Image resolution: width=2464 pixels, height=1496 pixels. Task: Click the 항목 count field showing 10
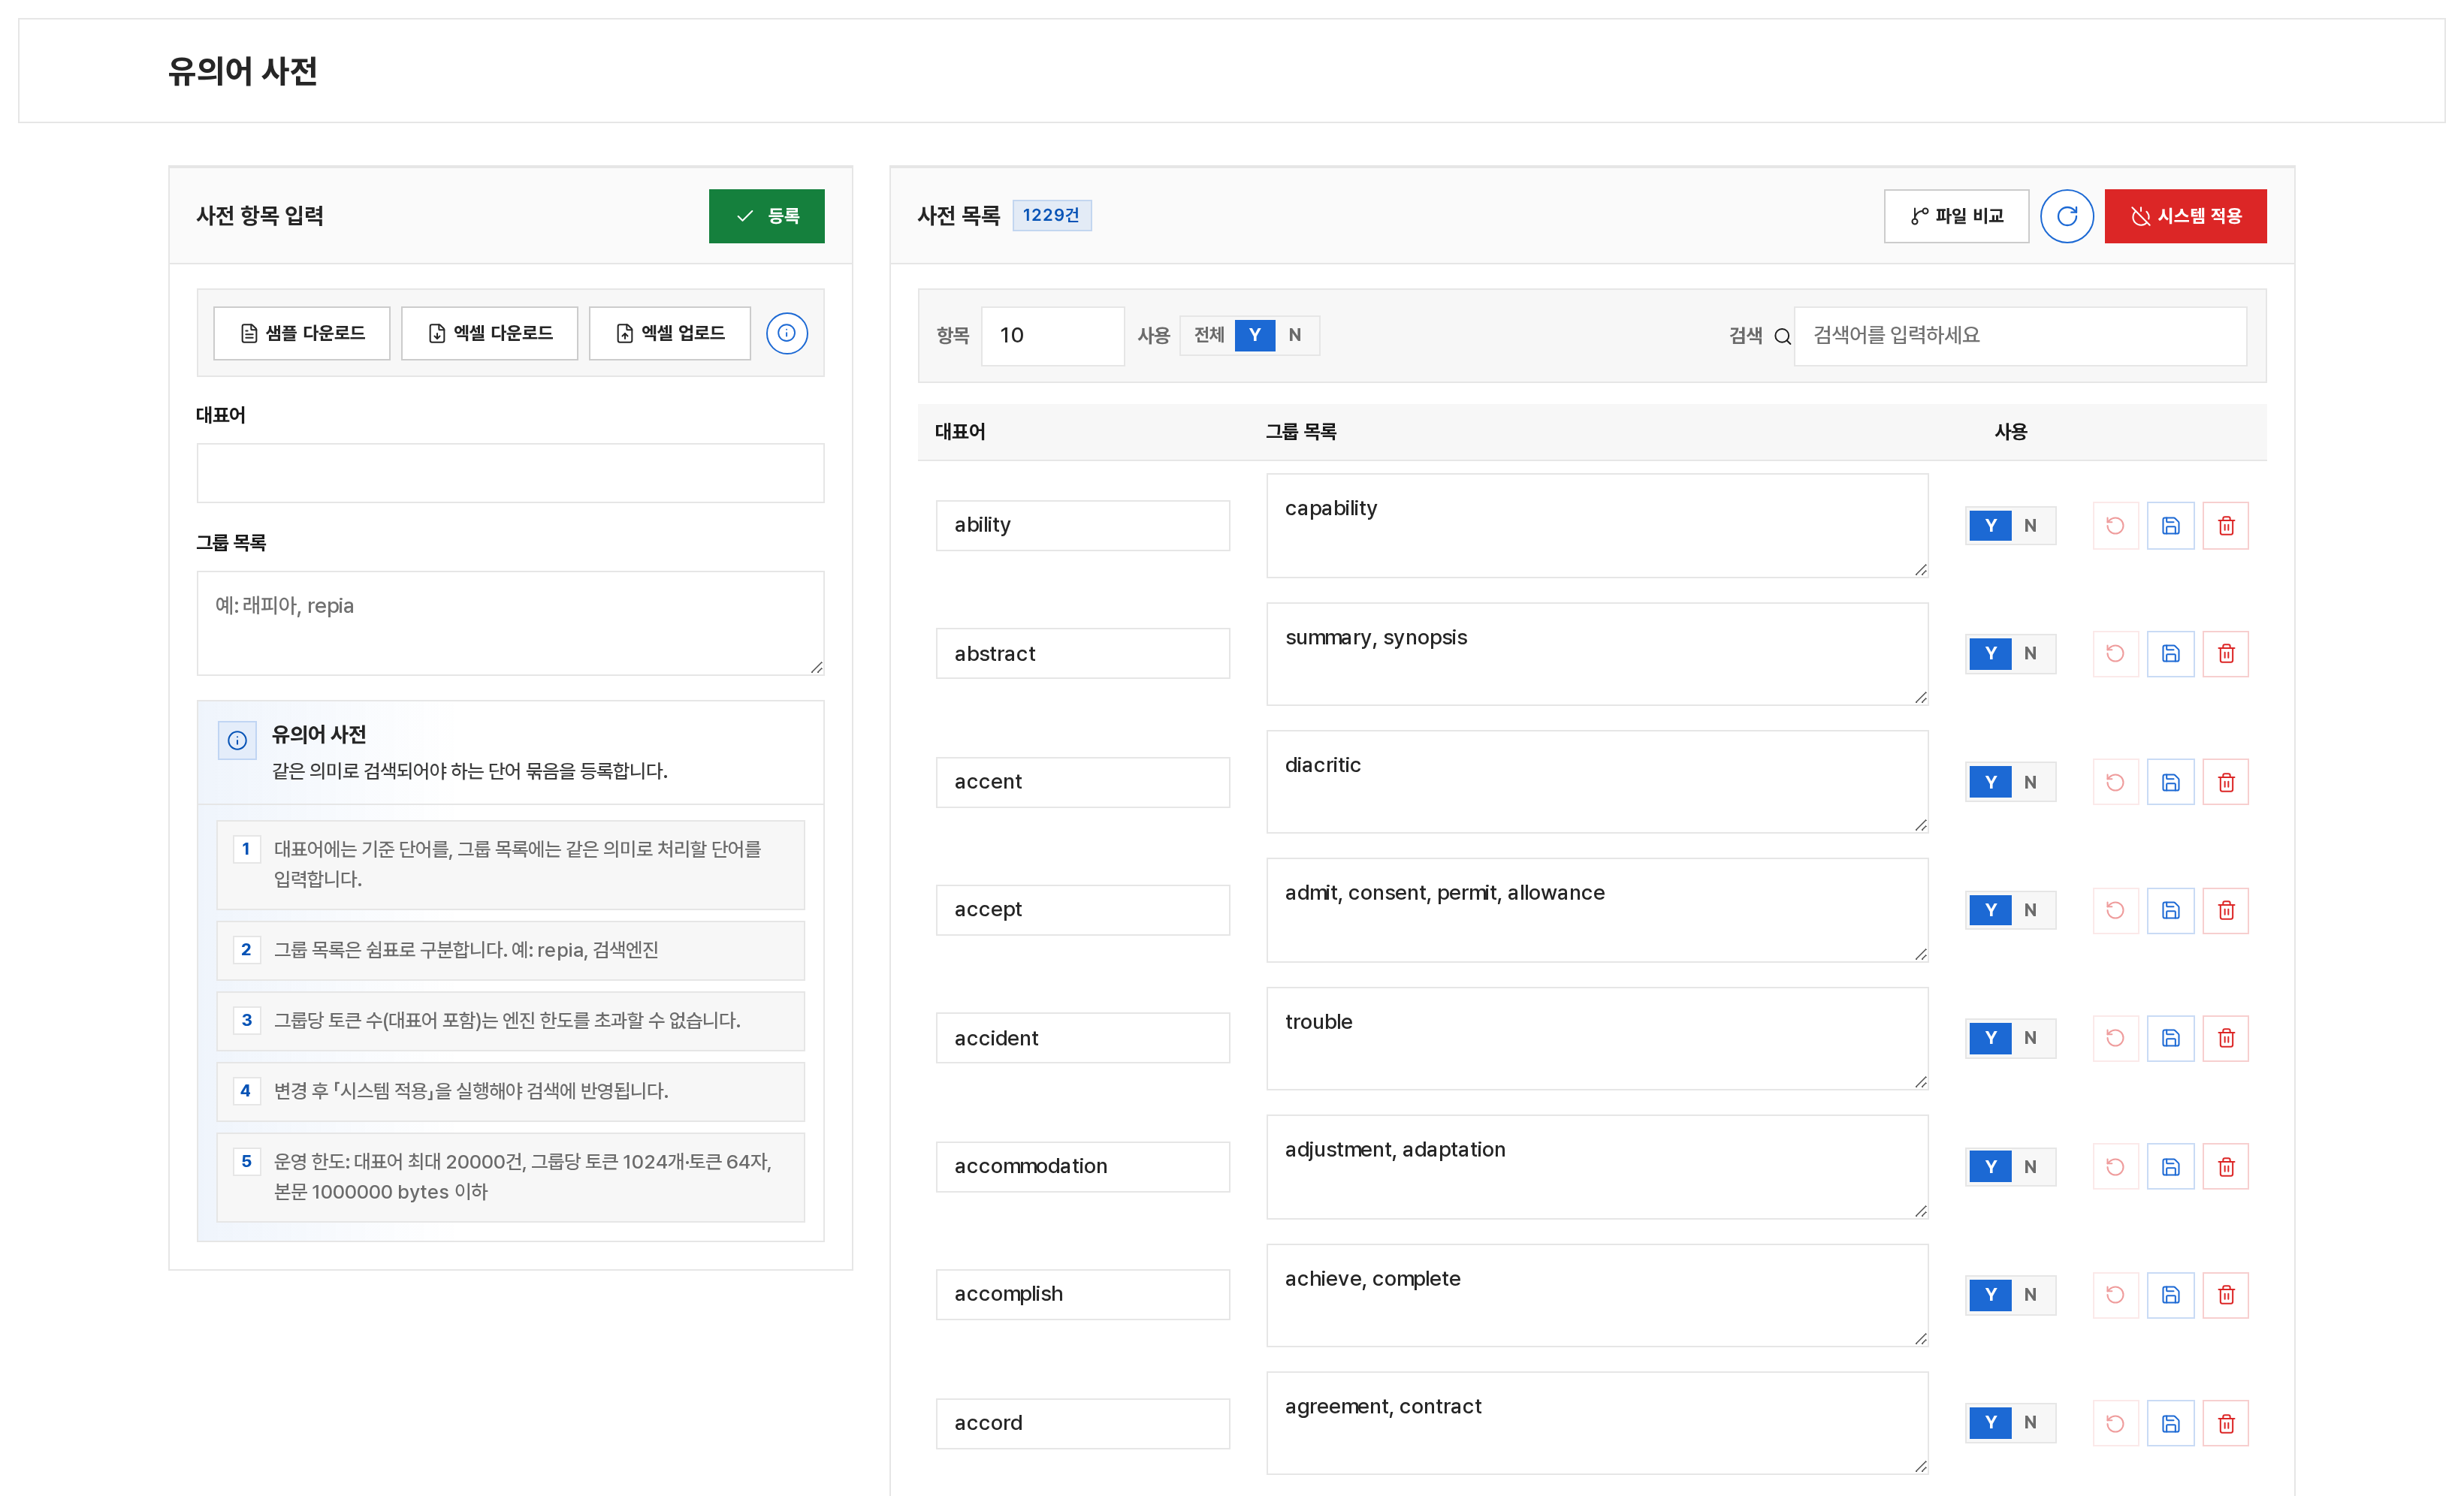[x=1052, y=336]
